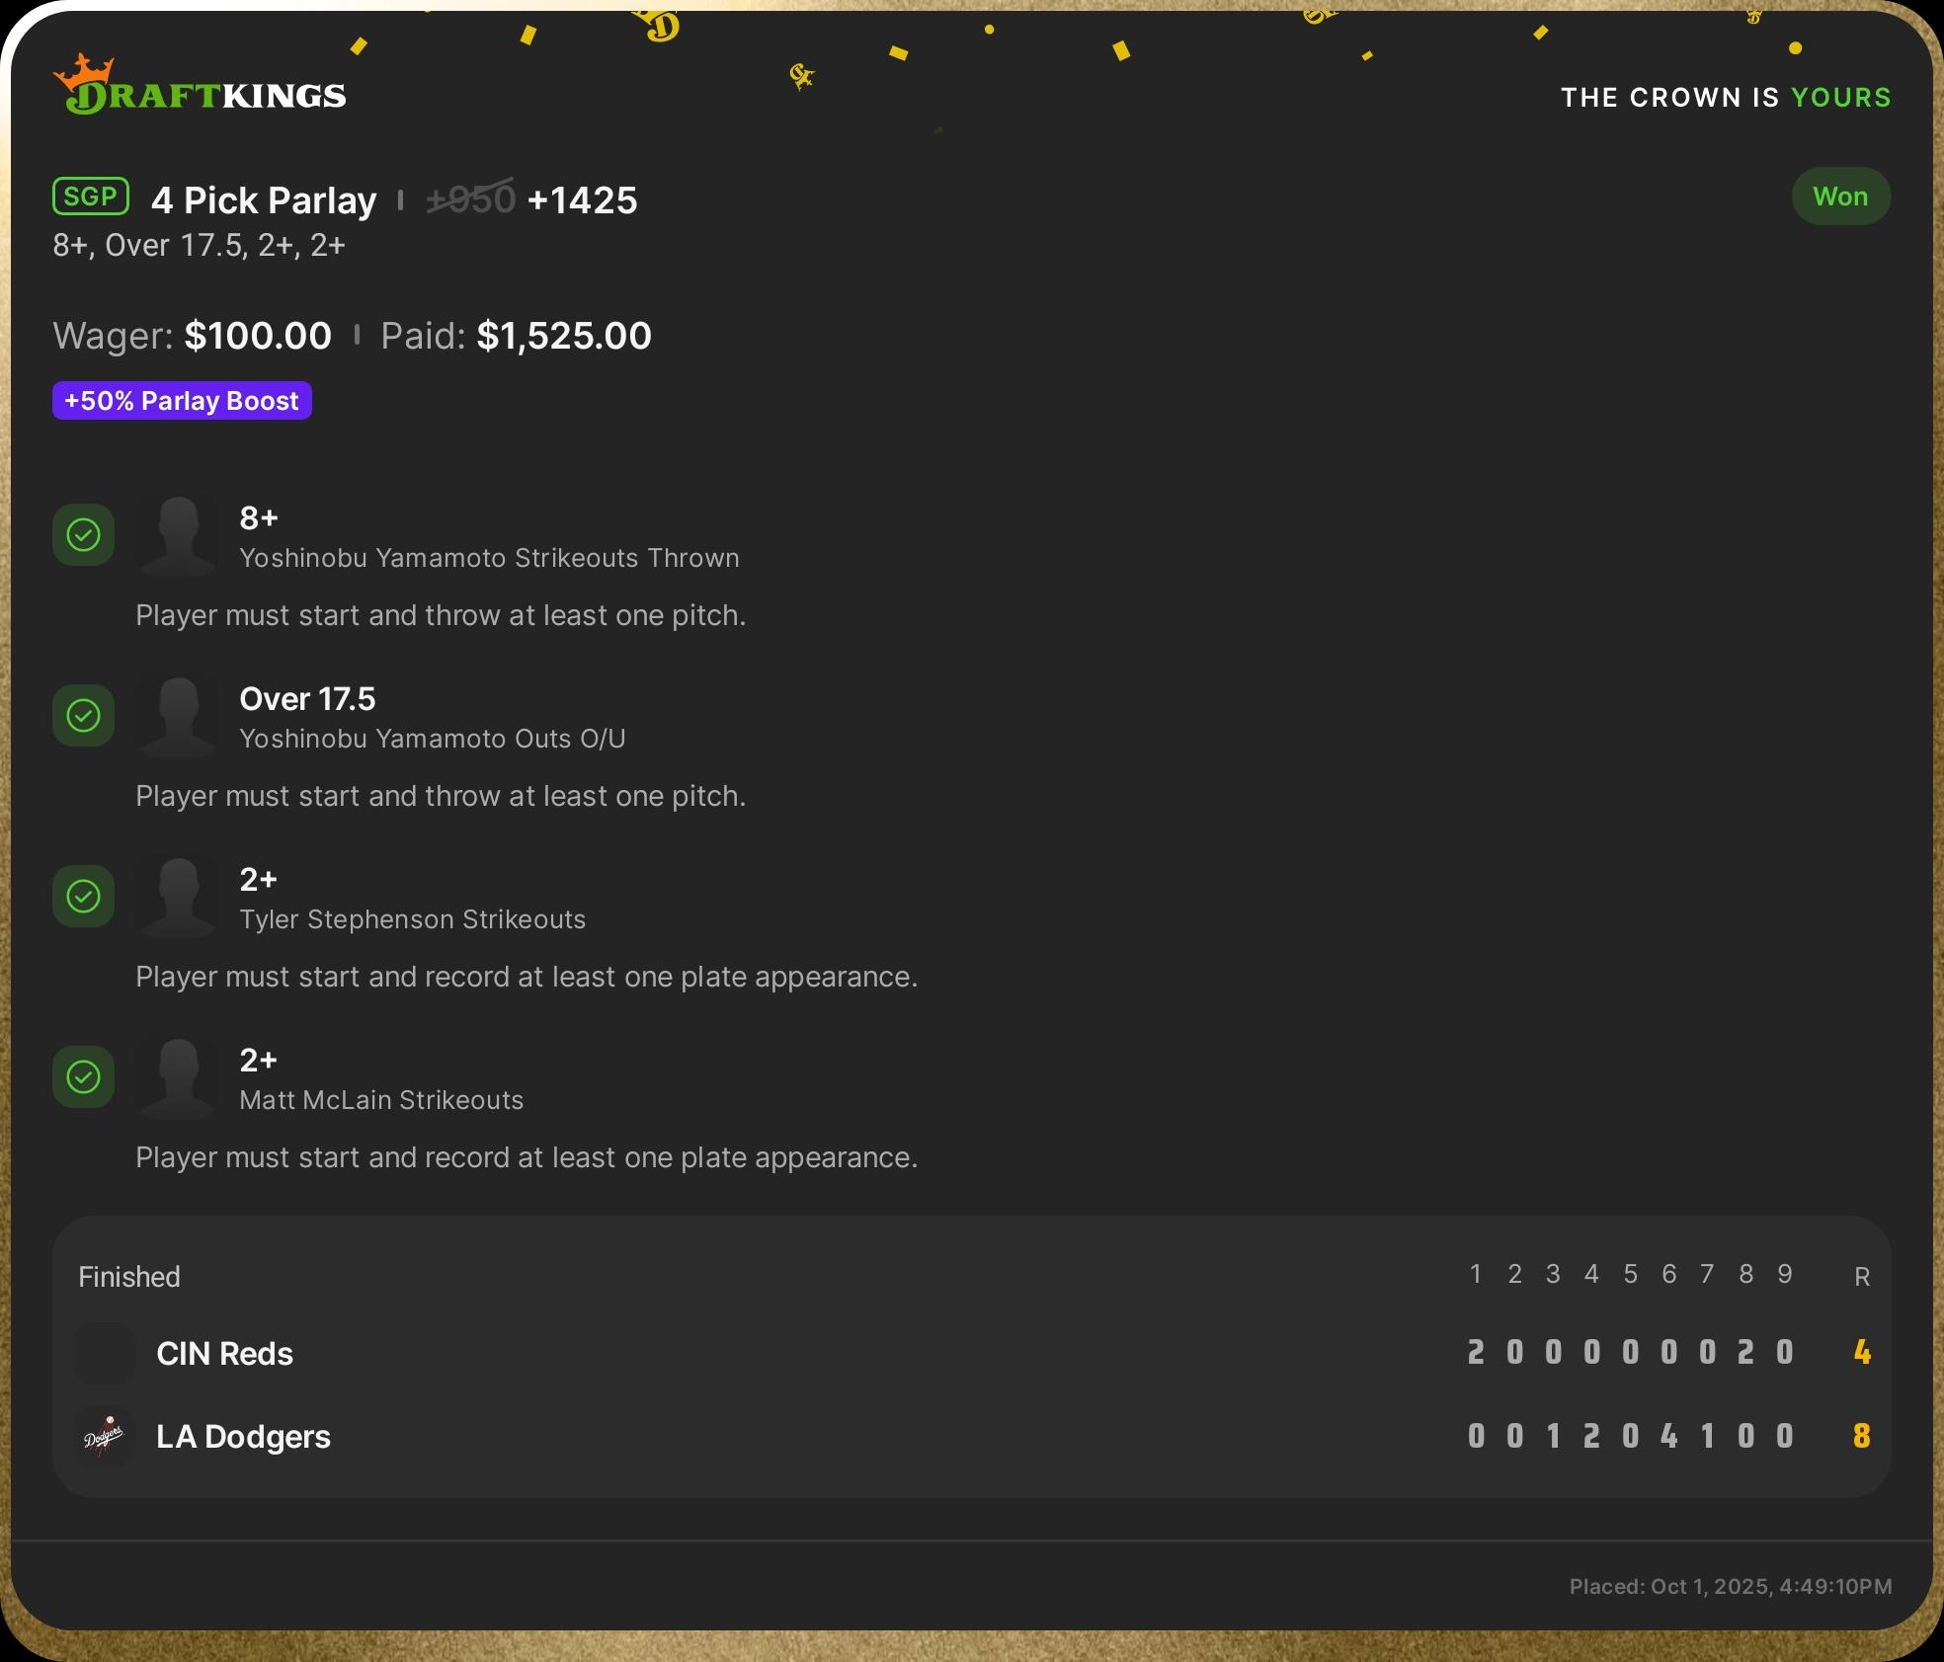Click the boosted +1425 odds
Screen dimensions: 1944x1662
[x=582, y=200]
